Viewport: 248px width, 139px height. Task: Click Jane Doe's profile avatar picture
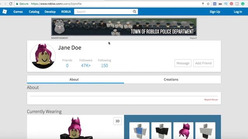pyautogui.click(x=43, y=56)
